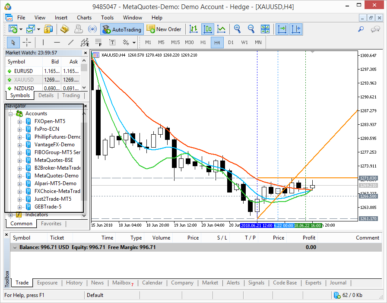Screen dimensions: 387x303
Task: Open the Navigator folder icon
Action: [65, 29]
